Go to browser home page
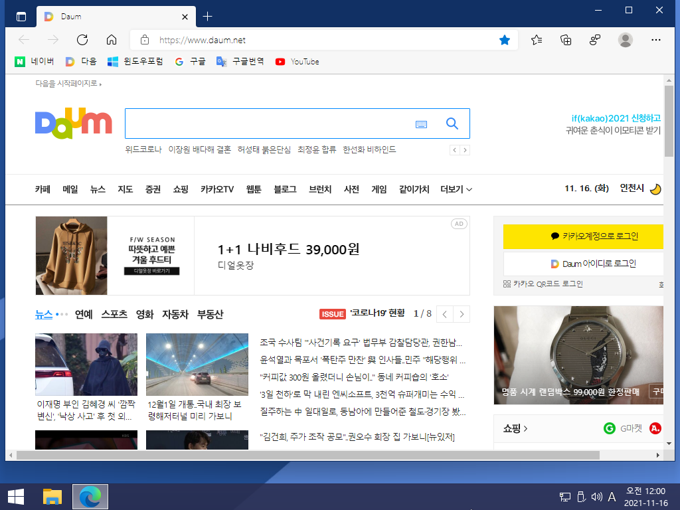 pos(112,40)
